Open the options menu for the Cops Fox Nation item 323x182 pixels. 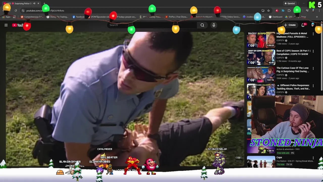tap(313, 158)
